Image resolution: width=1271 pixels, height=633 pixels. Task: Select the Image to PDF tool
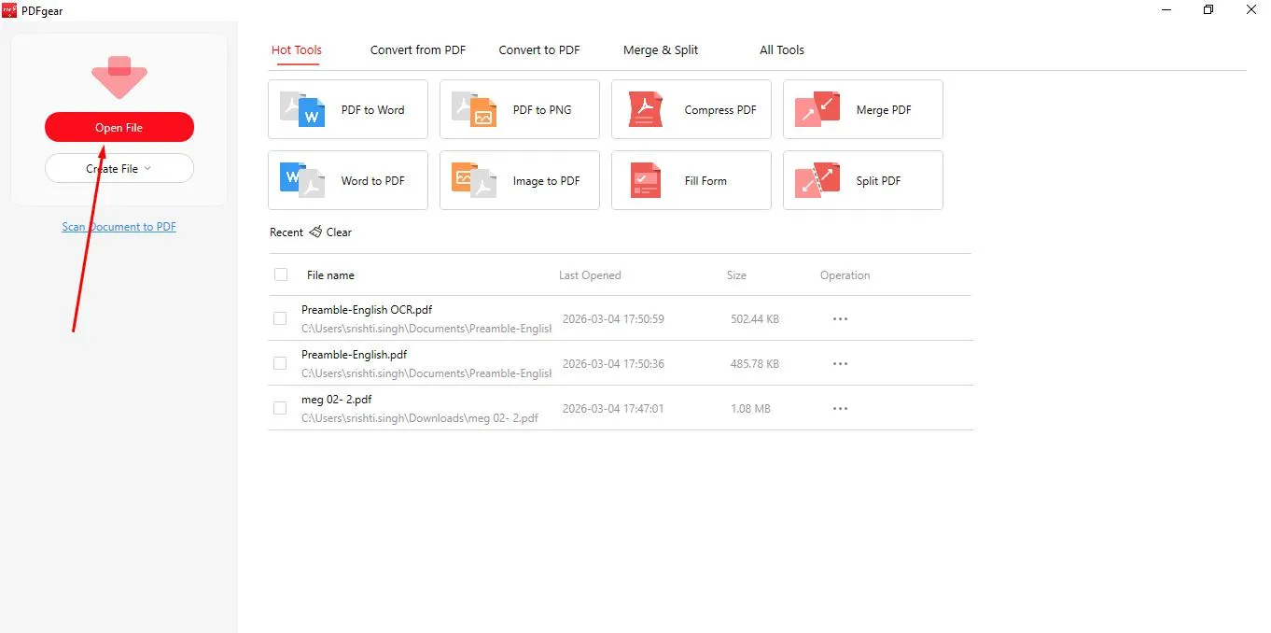click(519, 180)
